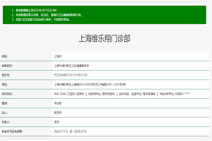Select the notice about 凌晨1点至凌晨5点系统维护
Screen dimensions: 212x141
point(41,20)
